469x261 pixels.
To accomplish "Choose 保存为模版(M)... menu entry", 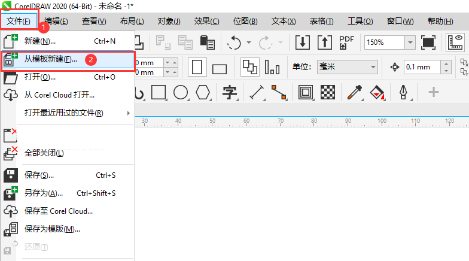I will point(68,229).
